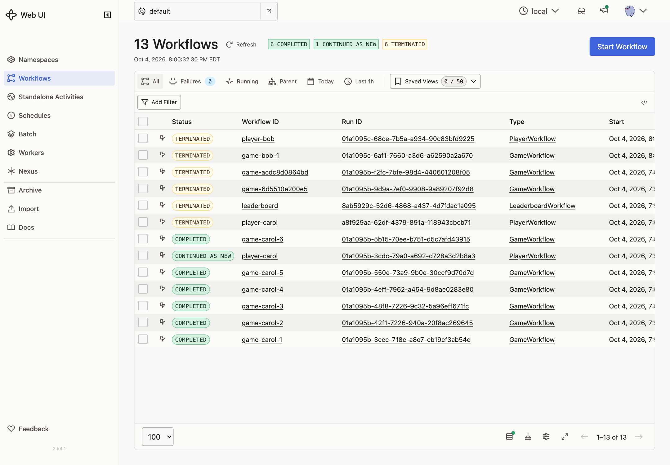This screenshot has width=670, height=465.
Task: Select the Last 1h view tab
Action: point(359,82)
